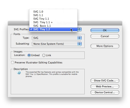
Task: Click Show SVG Code button
Action: pyautogui.click(x=105, y=81)
